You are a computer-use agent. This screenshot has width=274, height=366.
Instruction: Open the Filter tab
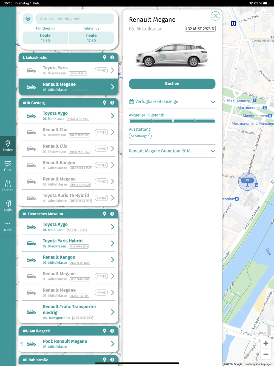pyautogui.click(x=8, y=166)
